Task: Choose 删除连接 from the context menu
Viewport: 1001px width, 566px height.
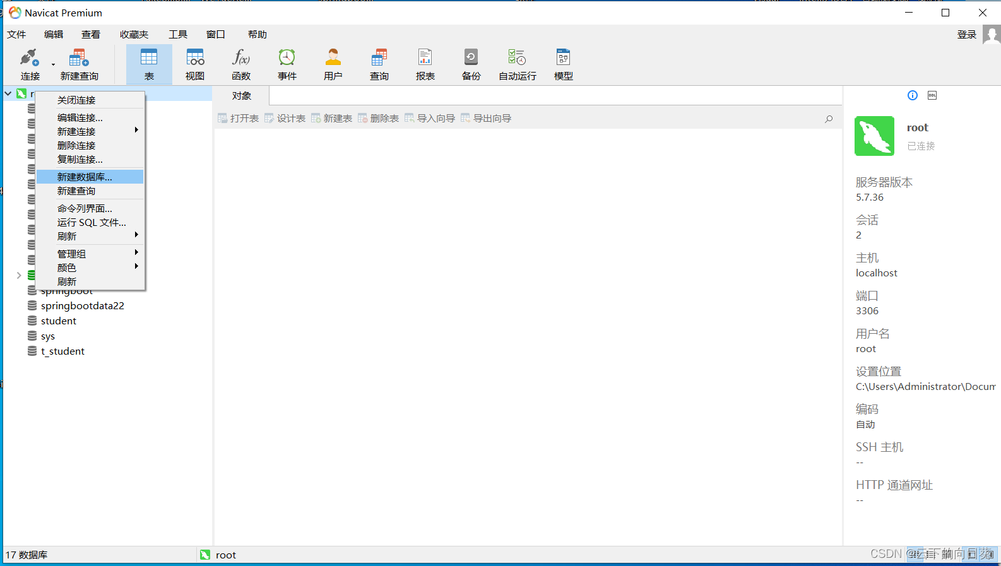Action: 90,145
